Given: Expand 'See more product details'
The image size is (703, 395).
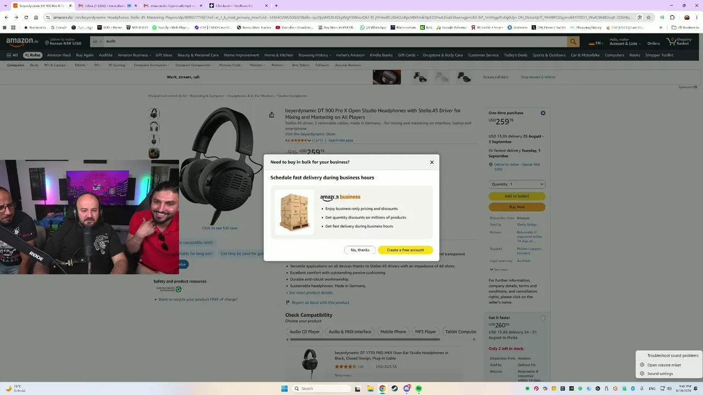Looking at the screenshot, I should (309, 293).
